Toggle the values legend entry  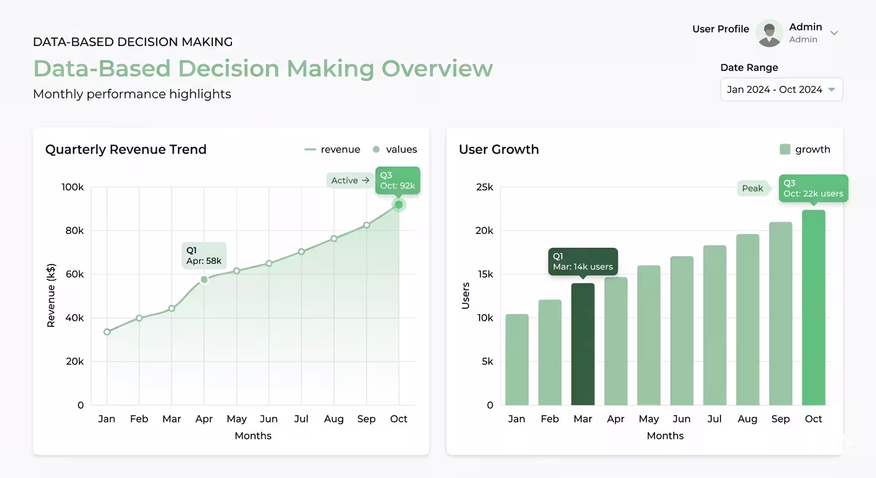pyautogui.click(x=396, y=149)
